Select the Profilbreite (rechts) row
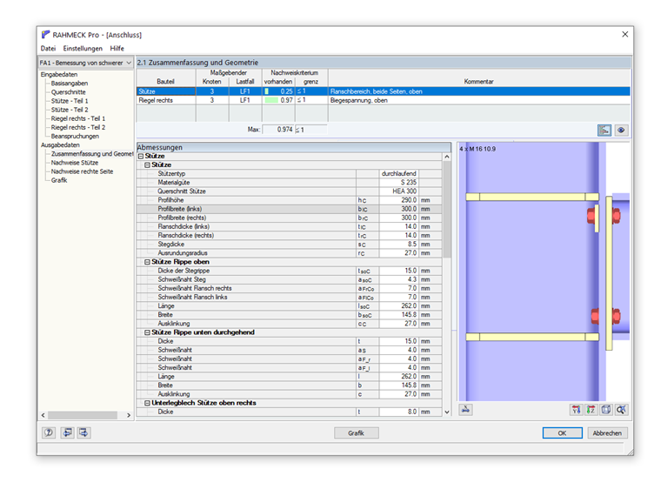 289,218
